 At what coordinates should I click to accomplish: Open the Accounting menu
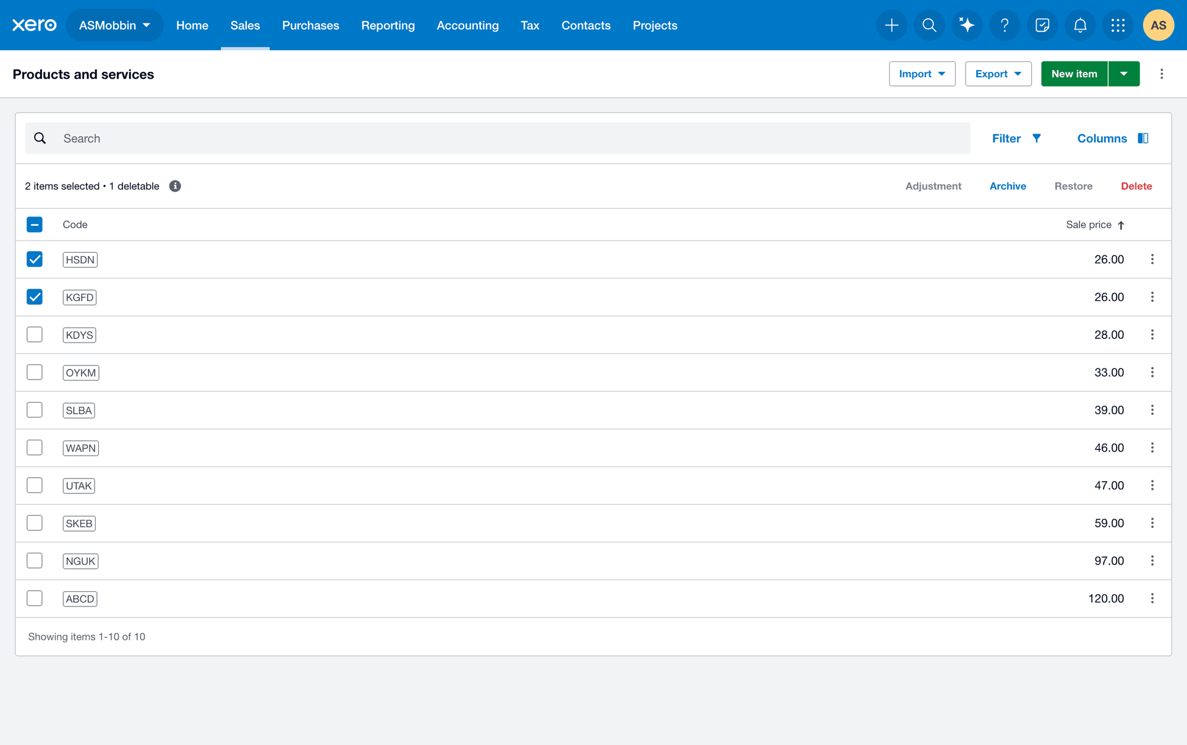pyautogui.click(x=467, y=25)
